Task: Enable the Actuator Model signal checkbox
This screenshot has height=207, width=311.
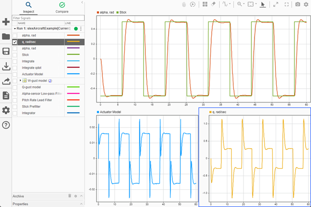Action: (x=15, y=74)
